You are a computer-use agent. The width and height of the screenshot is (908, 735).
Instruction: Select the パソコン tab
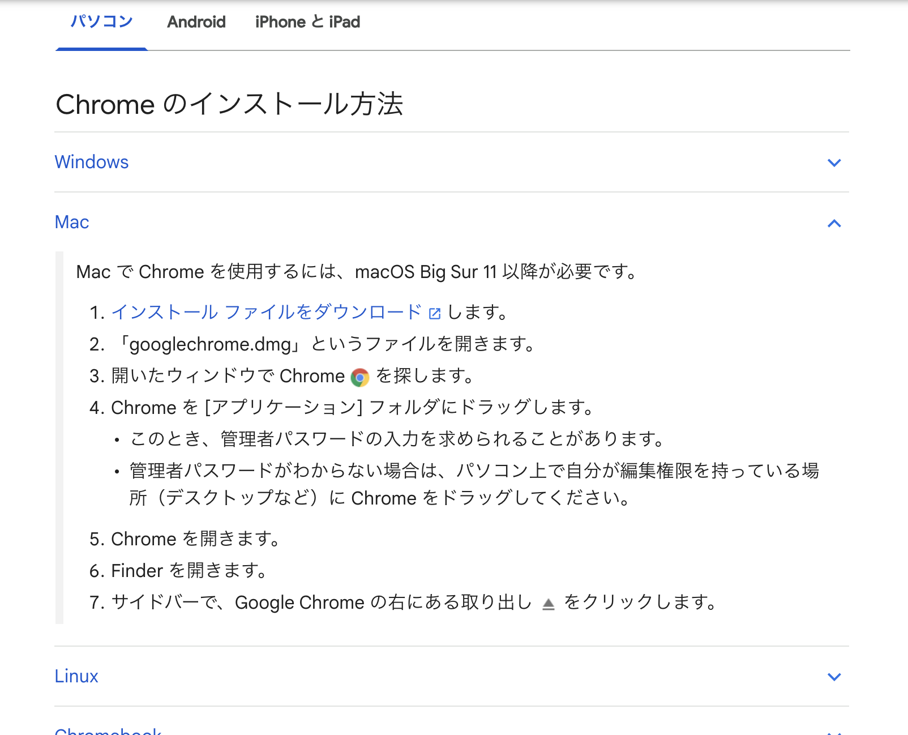pos(101,22)
